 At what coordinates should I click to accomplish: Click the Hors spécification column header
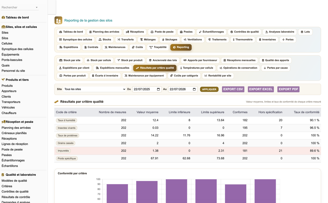coord(270,112)
